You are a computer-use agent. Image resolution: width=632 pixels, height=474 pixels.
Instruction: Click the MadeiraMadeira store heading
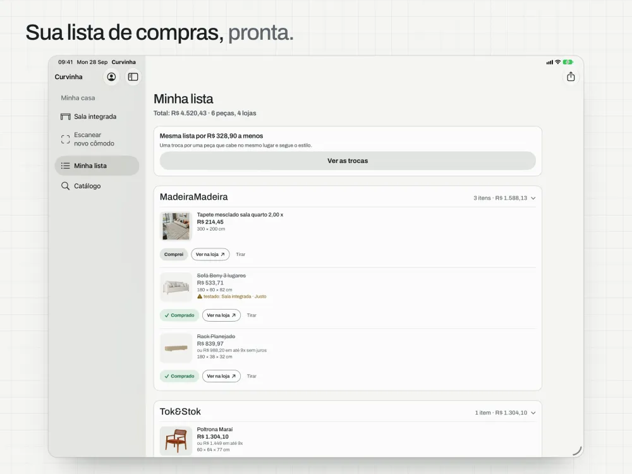[x=193, y=197]
